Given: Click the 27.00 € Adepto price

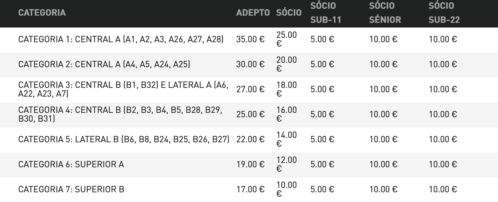Looking at the screenshot, I should pyautogui.click(x=250, y=89).
